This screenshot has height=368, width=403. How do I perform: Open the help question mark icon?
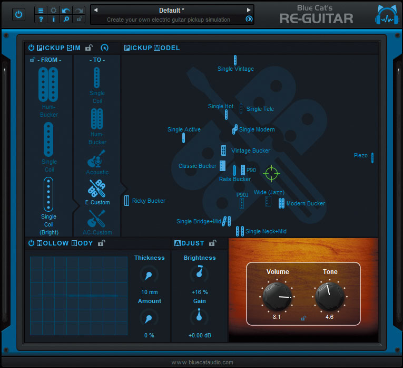[41, 19]
